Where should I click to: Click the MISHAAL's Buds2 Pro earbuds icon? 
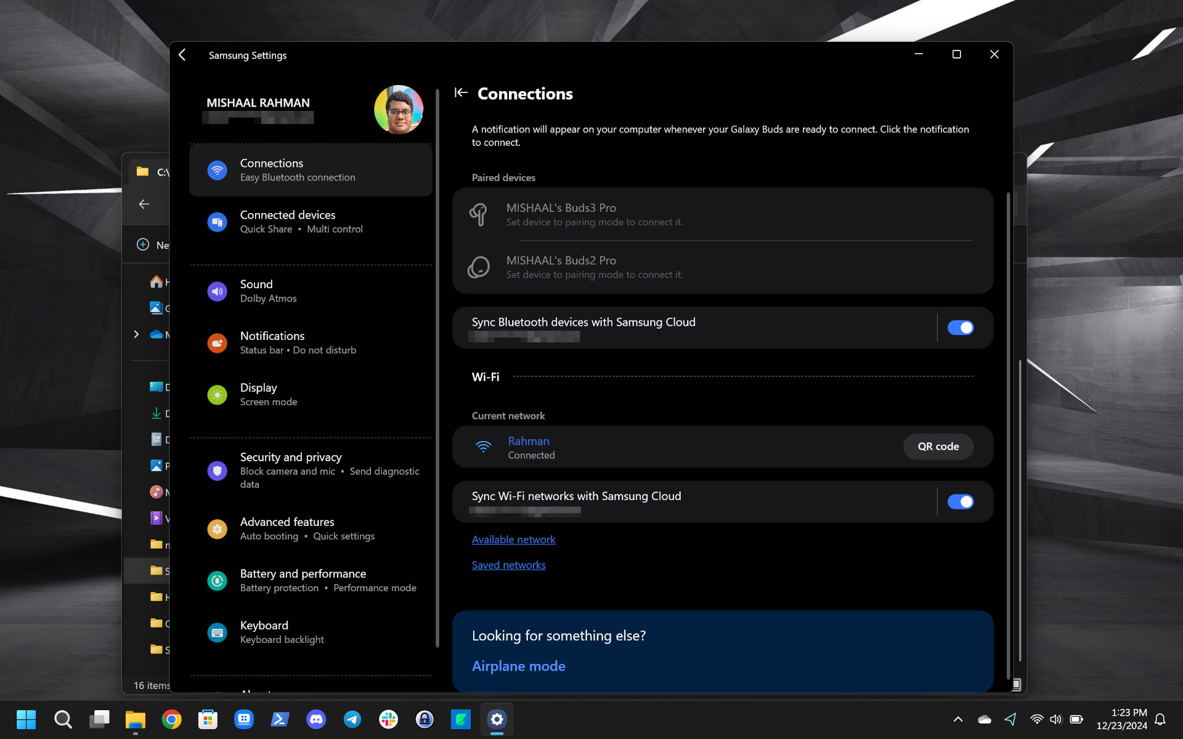point(479,267)
